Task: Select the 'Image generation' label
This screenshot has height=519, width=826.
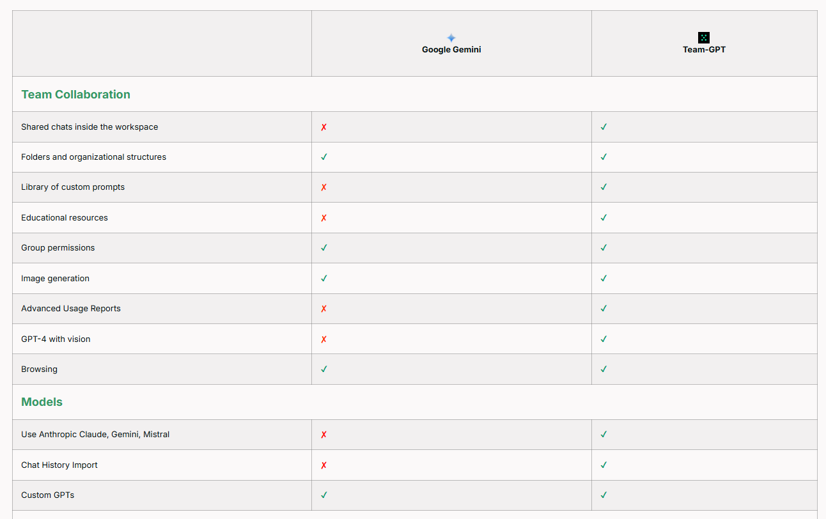Action: (x=55, y=279)
